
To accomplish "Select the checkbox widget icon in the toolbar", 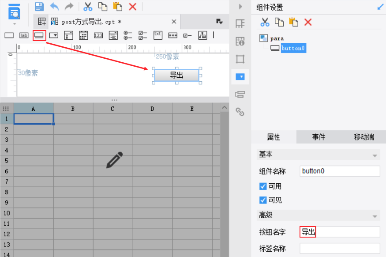I will point(187,36).
